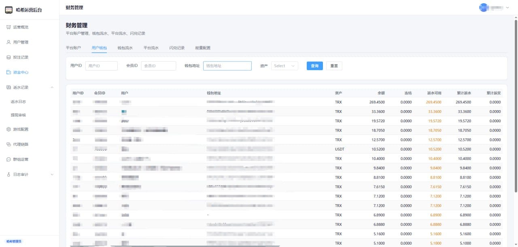This screenshot has height=247, width=518.
Task: Click the 重置 button
Action: [334, 66]
